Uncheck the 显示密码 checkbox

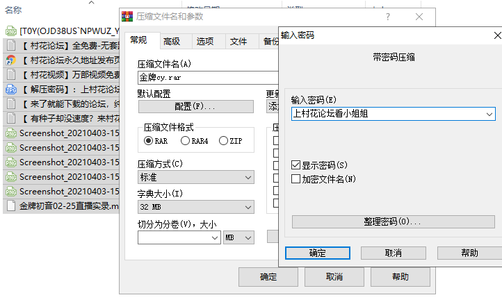297,165
